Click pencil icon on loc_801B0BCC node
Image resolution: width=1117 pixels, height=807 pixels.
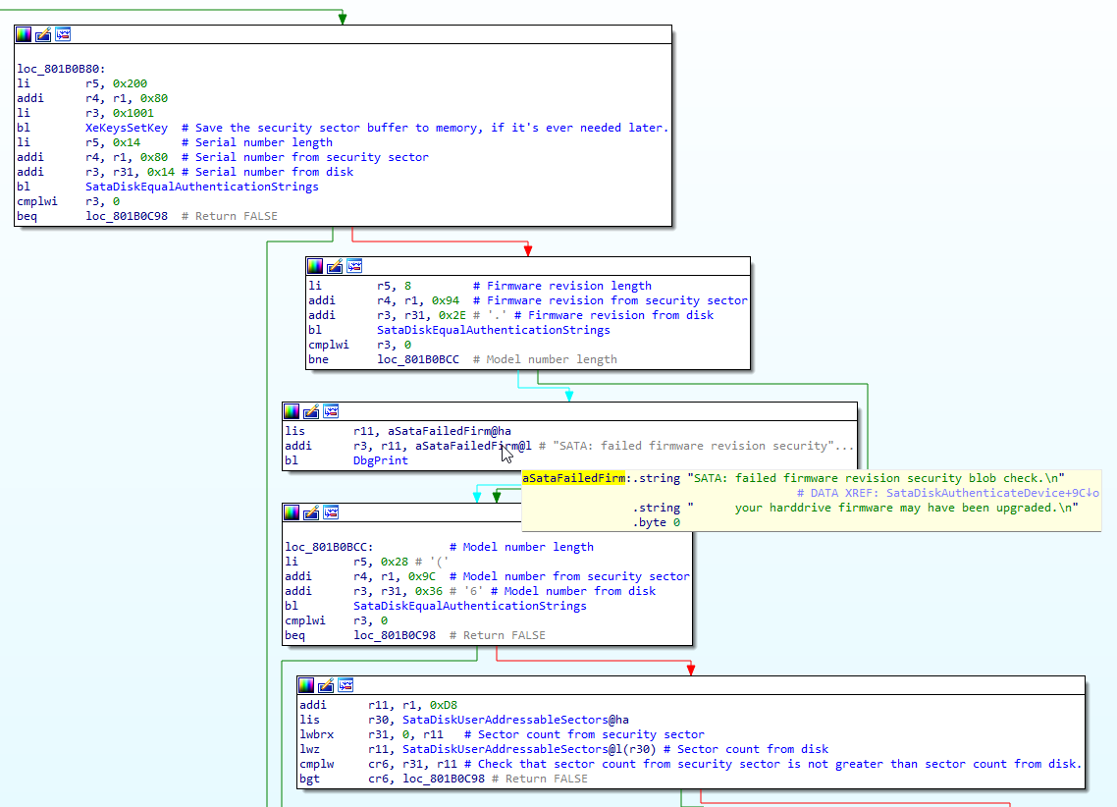coord(311,512)
